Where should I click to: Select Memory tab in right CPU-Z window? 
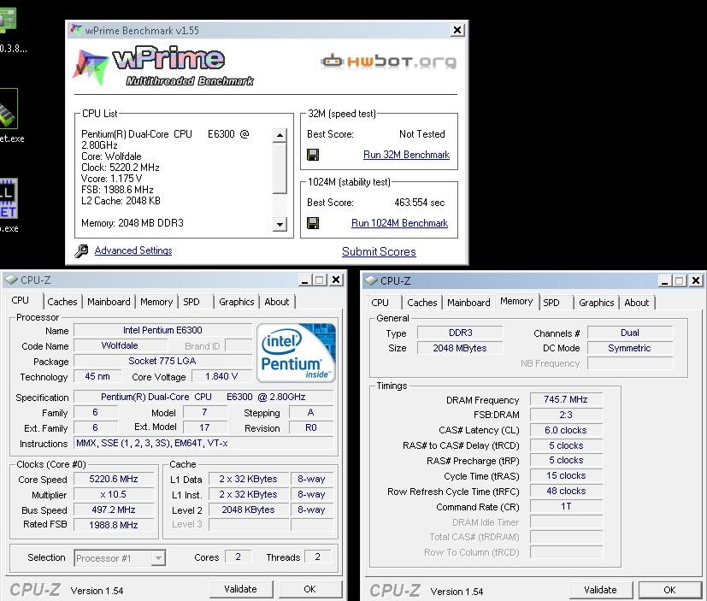pyautogui.click(x=516, y=301)
